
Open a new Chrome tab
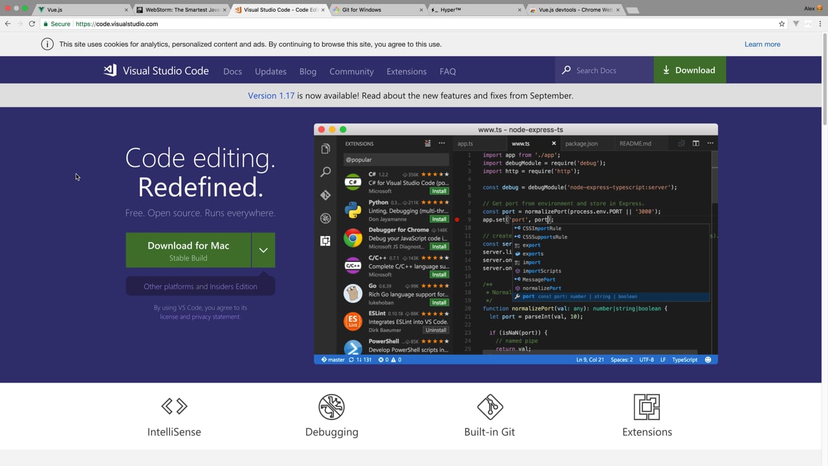633,10
